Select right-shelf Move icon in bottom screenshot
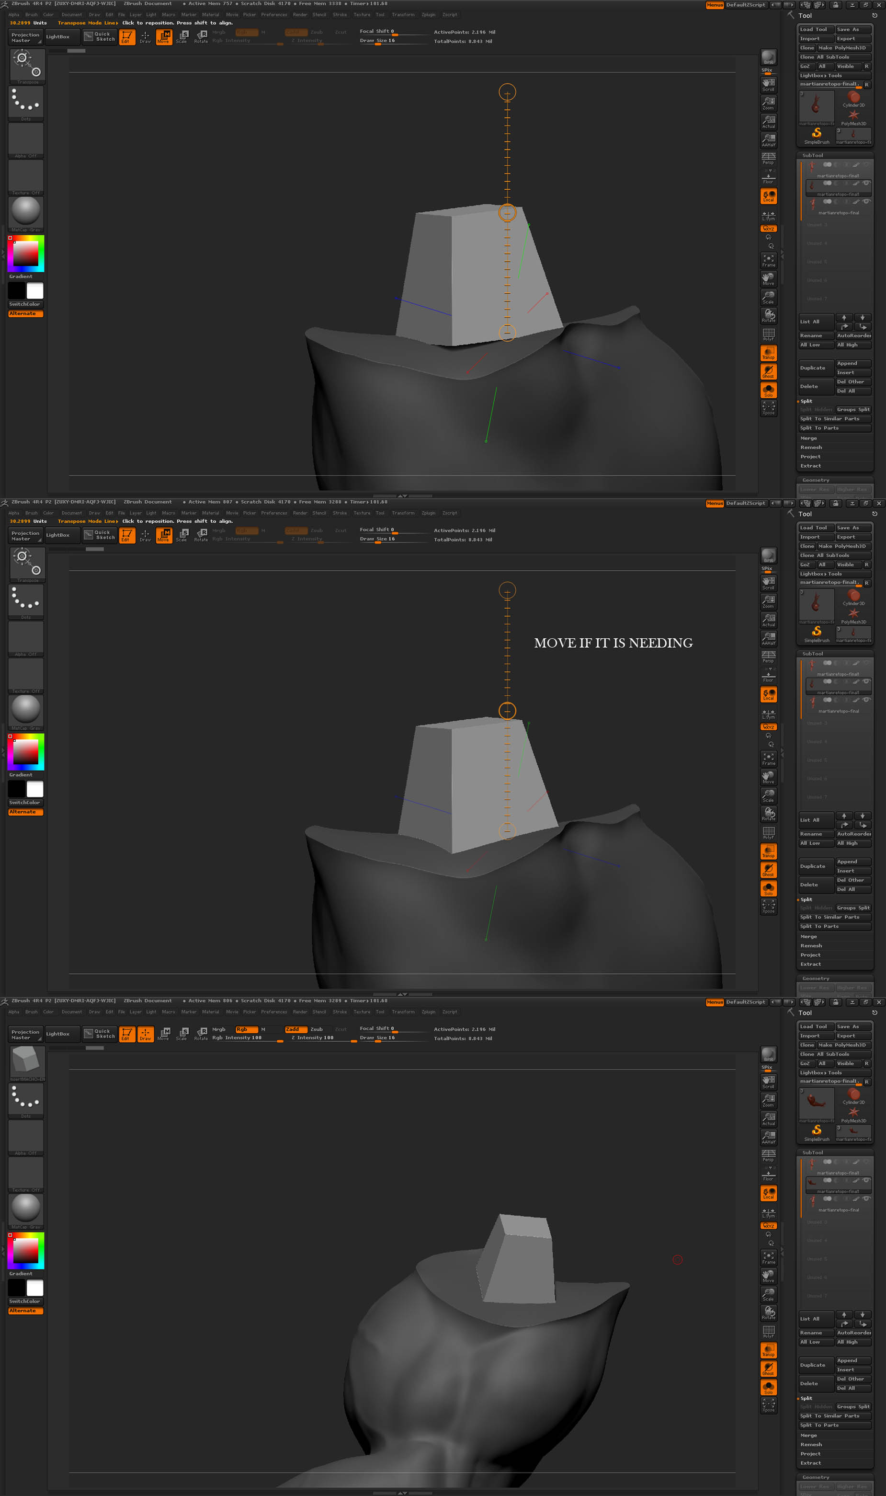886x1496 pixels. point(768,1276)
